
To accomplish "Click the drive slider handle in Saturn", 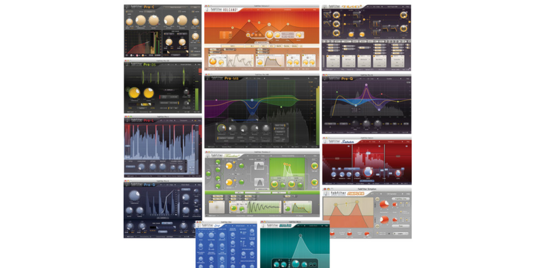I will coord(368,153).
